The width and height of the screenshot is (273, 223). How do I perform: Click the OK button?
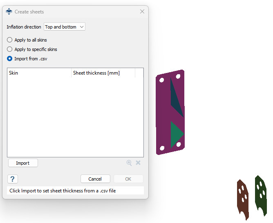coord(128,179)
